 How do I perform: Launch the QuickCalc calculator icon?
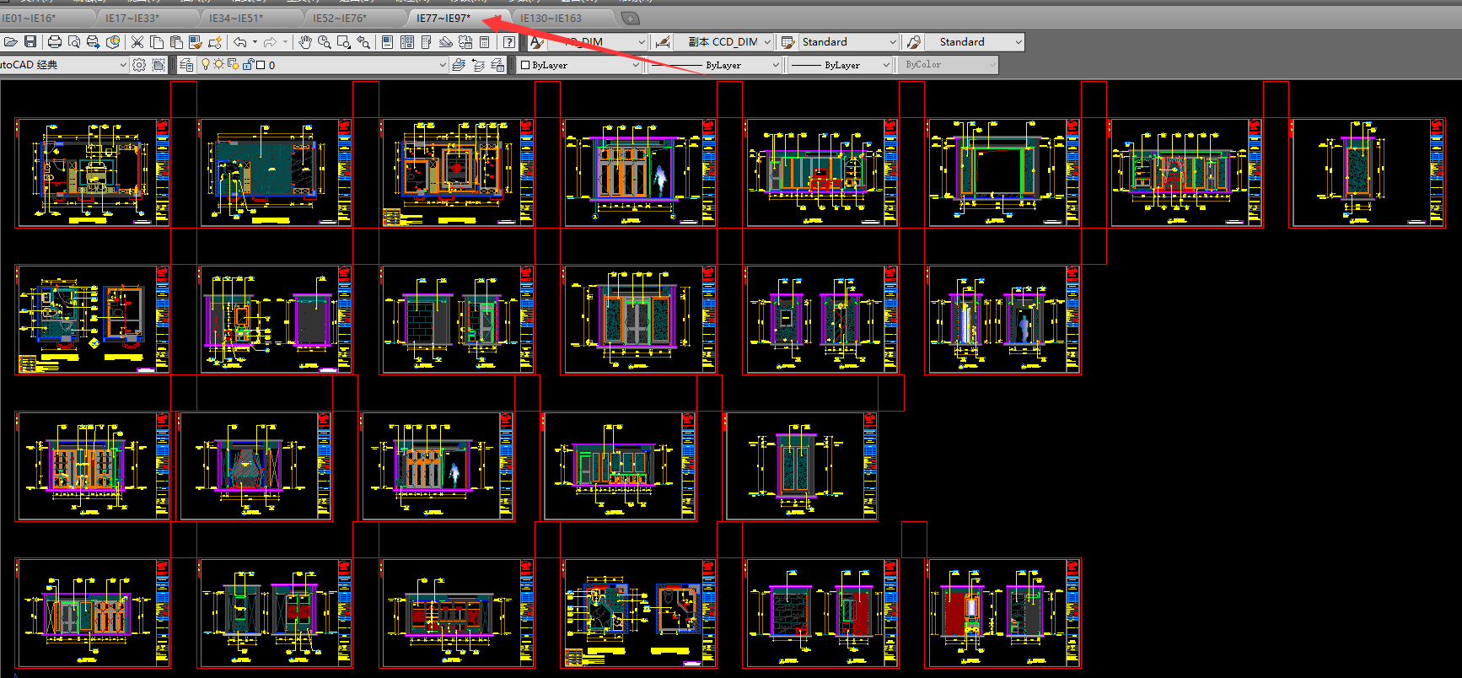tap(485, 42)
